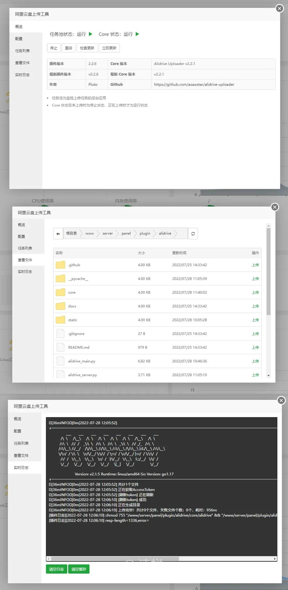Go to 根目录 in breadcrumb
Viewport: 288px width, 590px height.
[x=71, y=233]
